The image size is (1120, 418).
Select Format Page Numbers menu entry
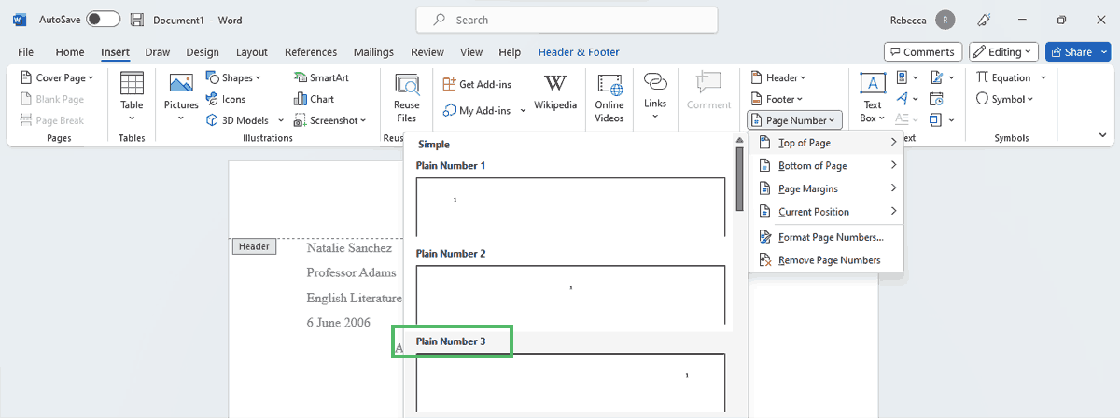[x=830, y=237]
